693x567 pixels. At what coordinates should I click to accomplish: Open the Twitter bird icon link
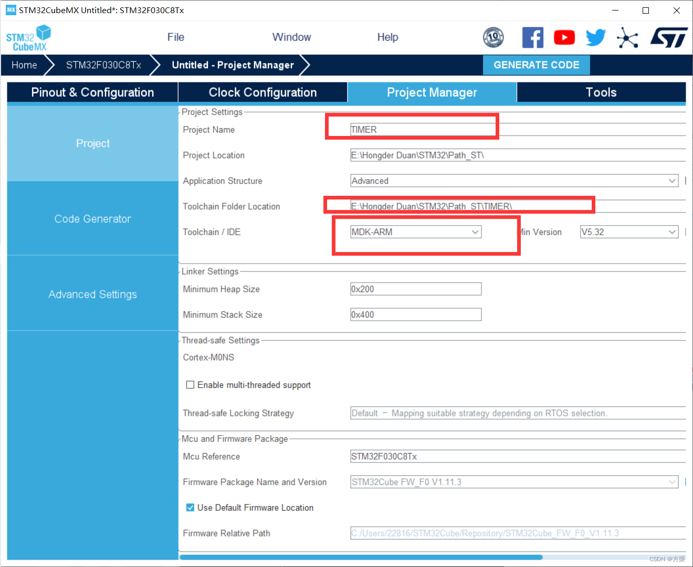pyautogui.click(x=596, y=38)
